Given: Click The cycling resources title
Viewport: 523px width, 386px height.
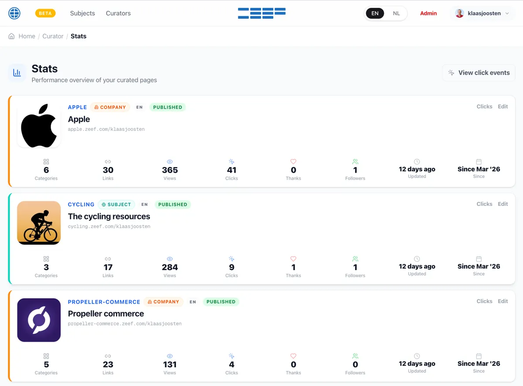Looking at the screenshot, I should click(109, 216).
